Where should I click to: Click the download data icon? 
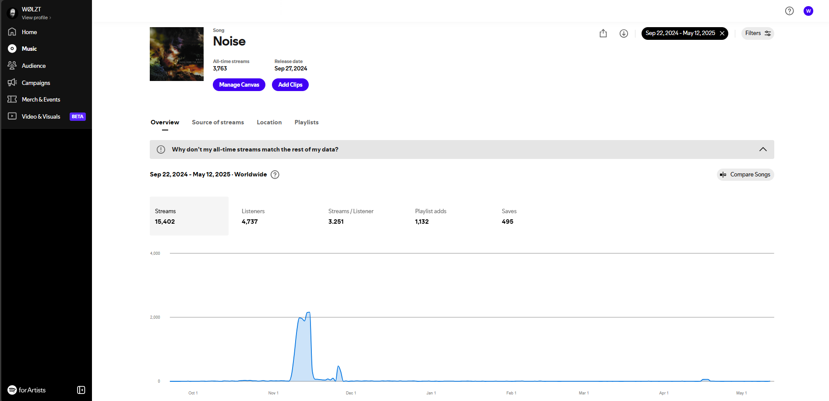click(624, 33)
